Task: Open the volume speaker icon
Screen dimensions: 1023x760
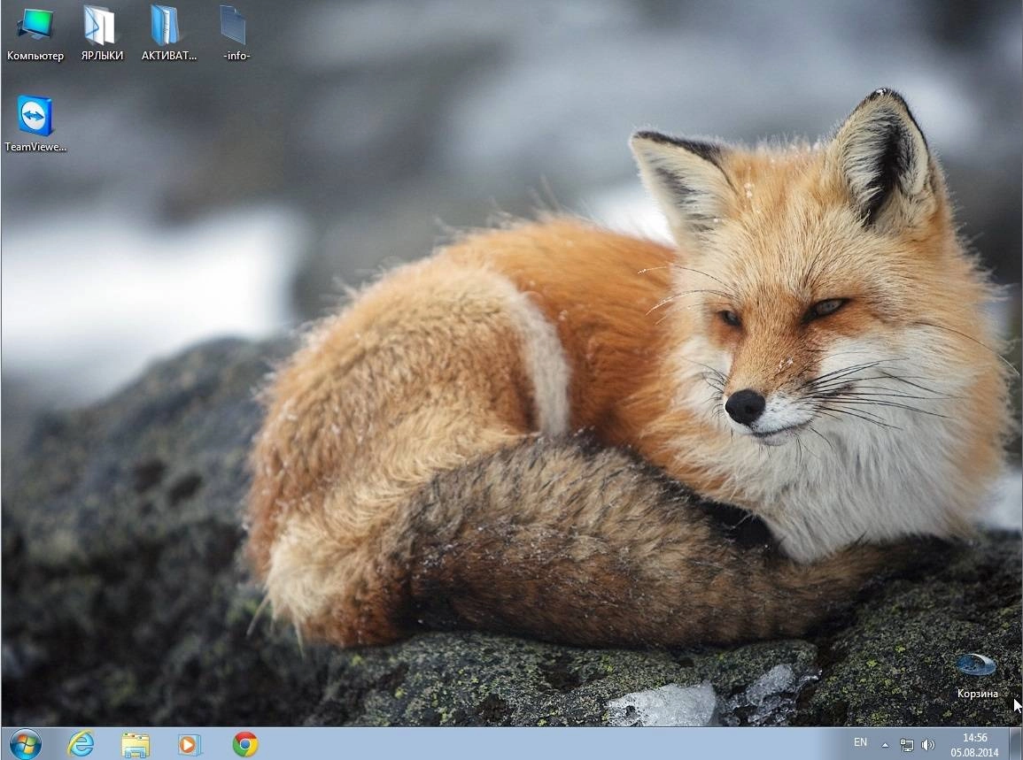Action: click(927, 744)
